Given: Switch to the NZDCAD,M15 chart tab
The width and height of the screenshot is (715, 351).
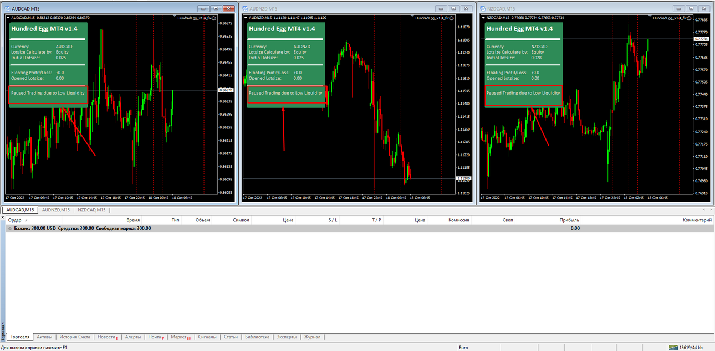Looking at the screenshot, I should (91, 210).
